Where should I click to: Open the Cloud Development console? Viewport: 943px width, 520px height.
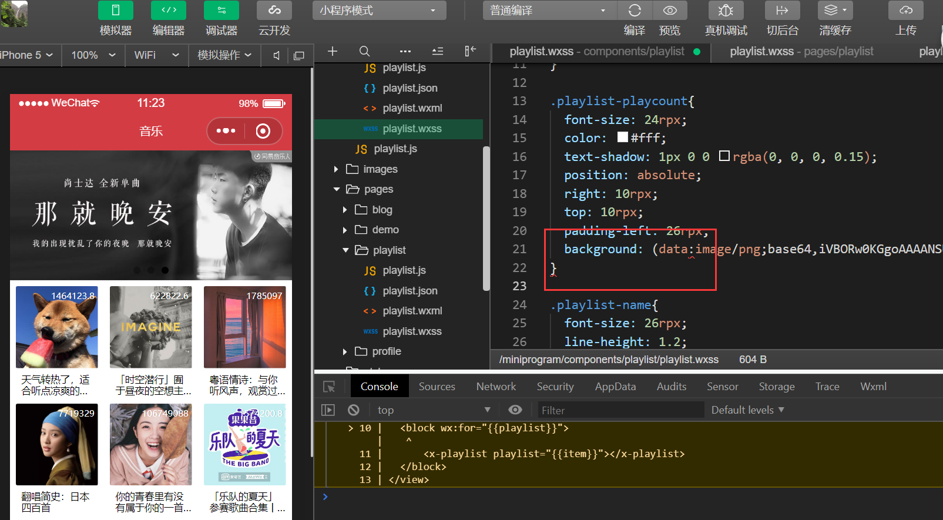pos(274,11)
